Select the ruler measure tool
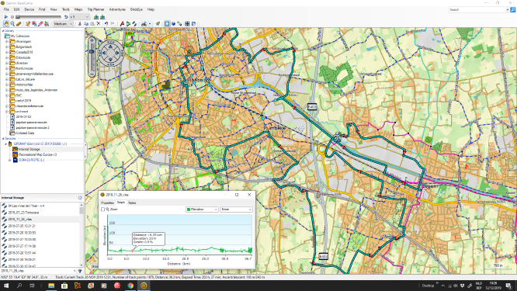The image size is (517, 291). pos(19,24)
